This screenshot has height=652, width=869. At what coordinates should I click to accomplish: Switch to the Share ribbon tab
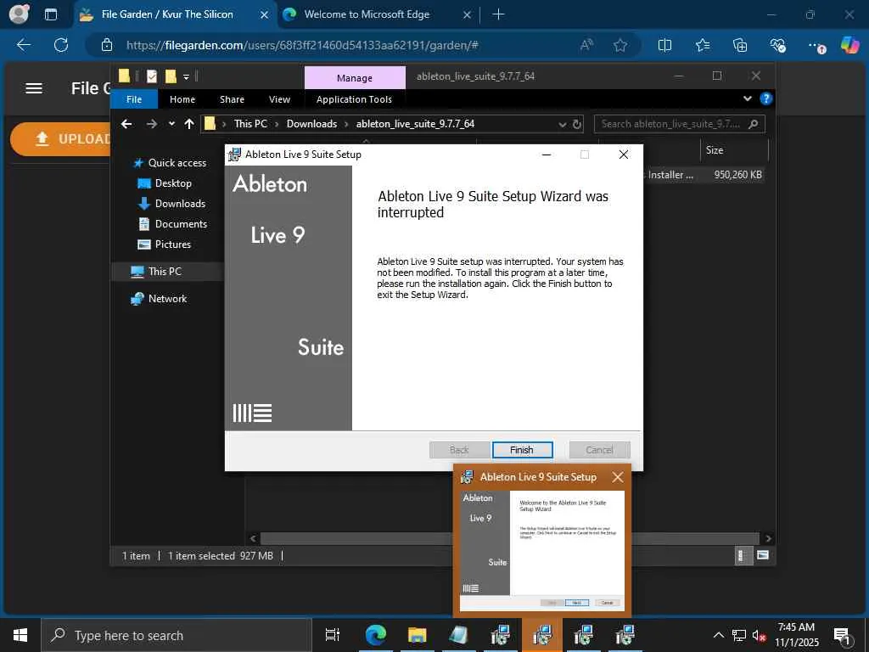point(232,99)
